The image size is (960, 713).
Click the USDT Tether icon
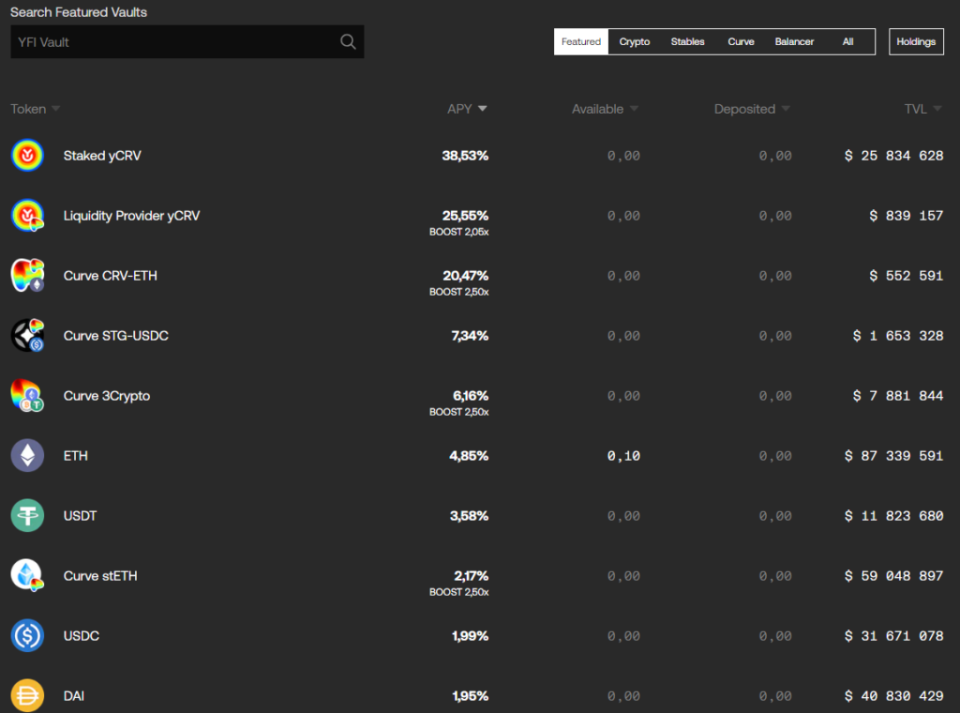27,516
